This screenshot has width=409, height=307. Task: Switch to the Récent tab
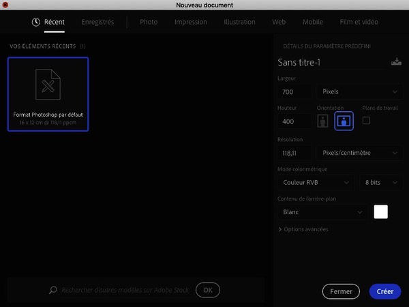55,22
